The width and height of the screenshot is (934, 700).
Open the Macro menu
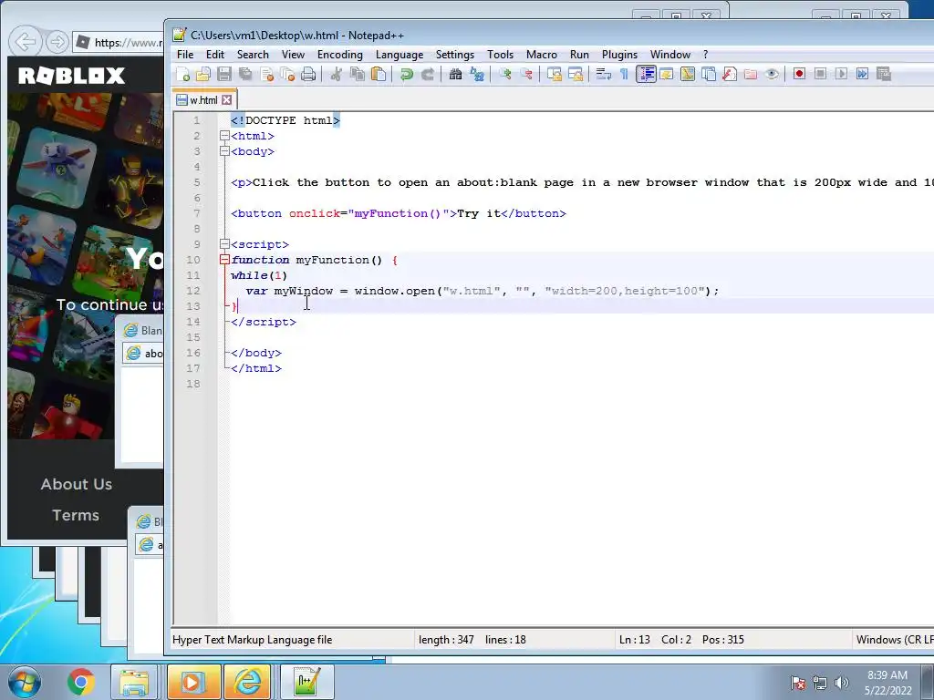pyautogui.click(x=542, y=55)
